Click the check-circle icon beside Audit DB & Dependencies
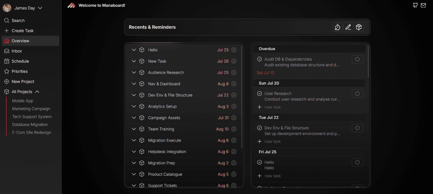 pos(259,59)
